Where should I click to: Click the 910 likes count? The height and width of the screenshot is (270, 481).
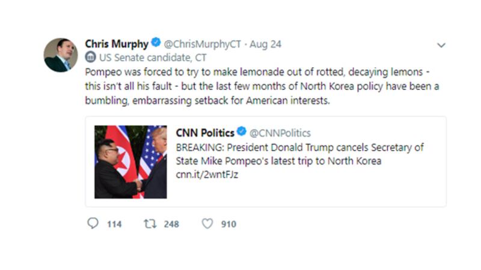228,224
